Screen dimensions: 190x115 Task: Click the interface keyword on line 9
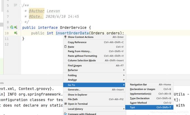(x=48, y=28)
